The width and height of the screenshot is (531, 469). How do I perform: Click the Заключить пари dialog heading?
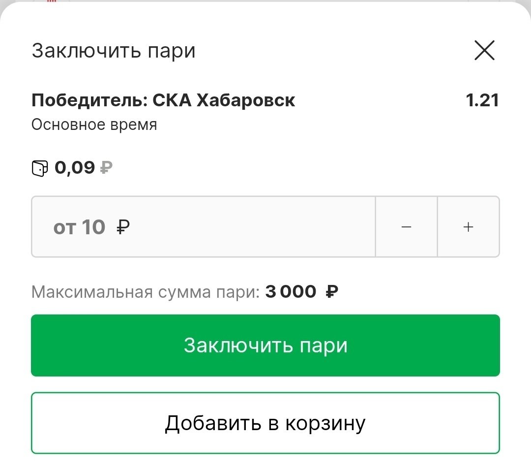114,51
